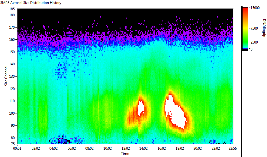Click the 14:02 time axis label

[x=143, y=149]
